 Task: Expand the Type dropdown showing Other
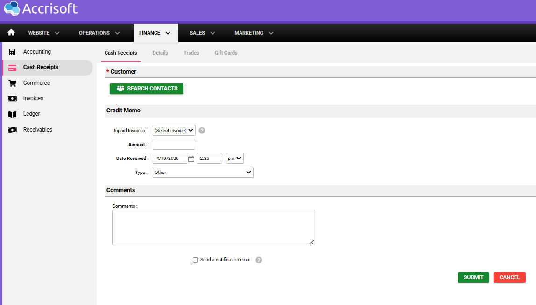point(203,173)
